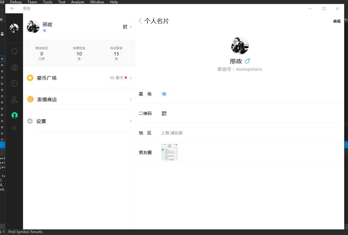Maximize the 易信 window

[x=324, y=9]
